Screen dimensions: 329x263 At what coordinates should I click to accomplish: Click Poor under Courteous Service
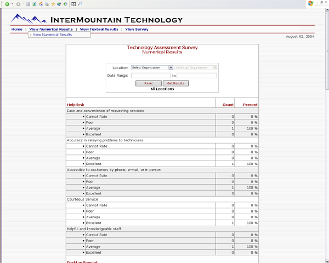90,211
